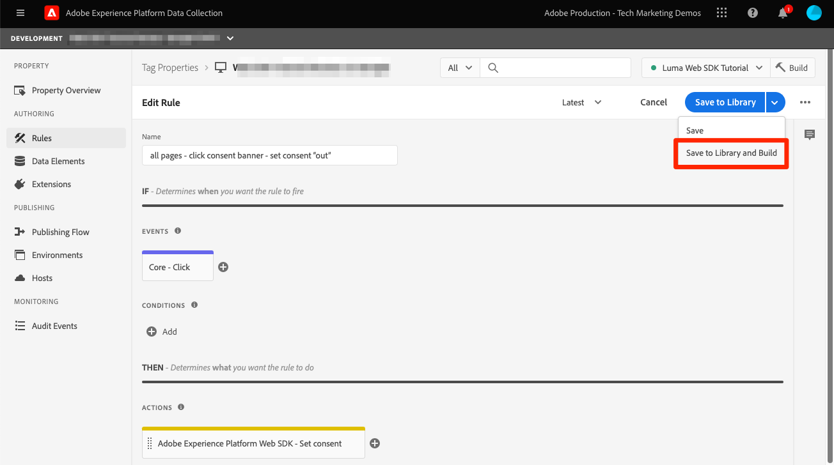
Task: Show info tooltip for Actions
Action: coord(181,407)
